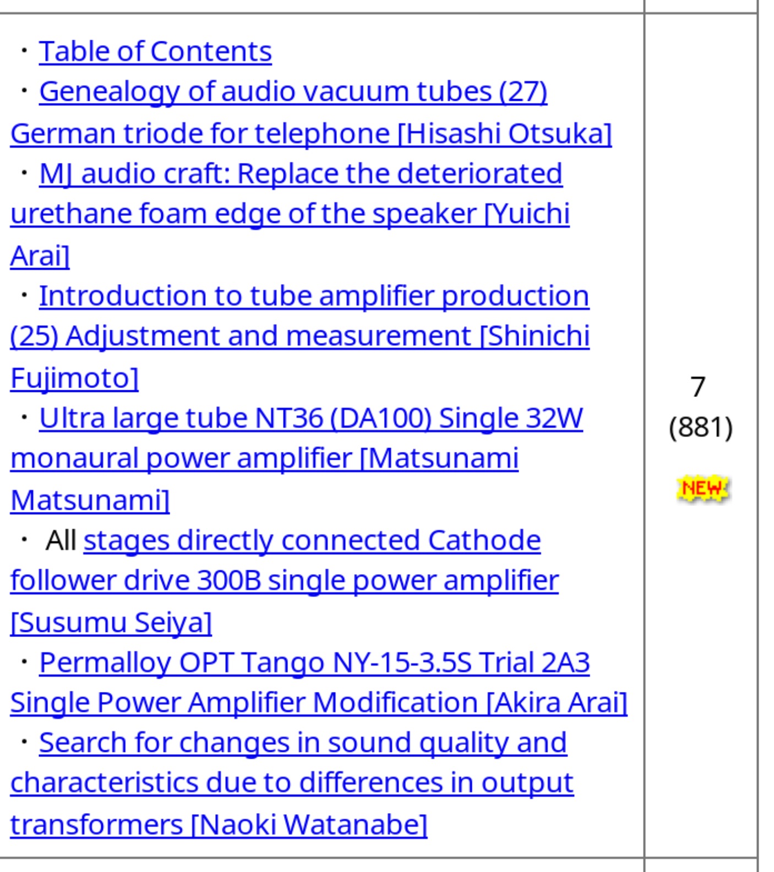Click (25) Adjustment and measurement text
Viewport: 774px width, 872px height.
[x=241, y=336]
